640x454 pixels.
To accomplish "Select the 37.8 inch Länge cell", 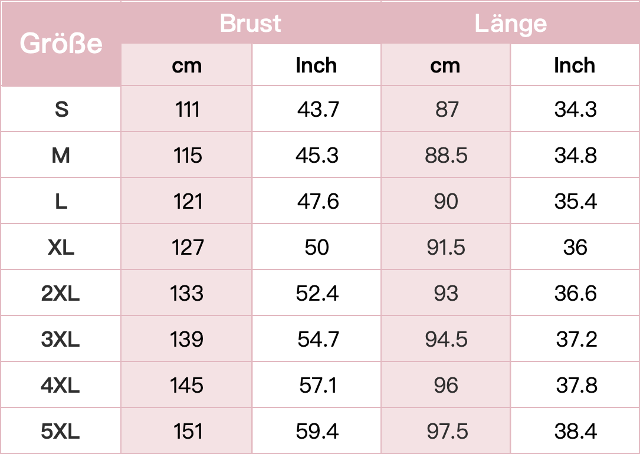I will point(576,385).
